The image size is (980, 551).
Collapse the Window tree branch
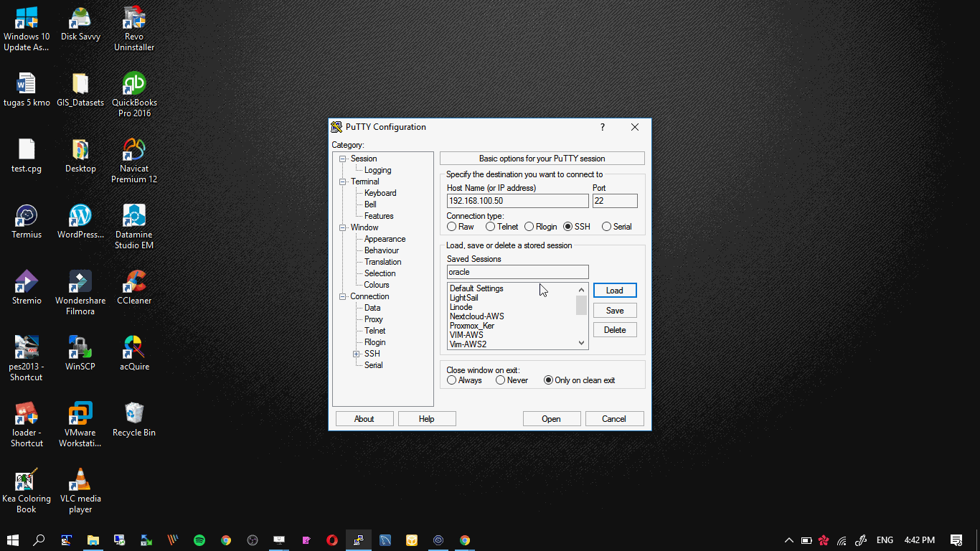click(342, 227)
